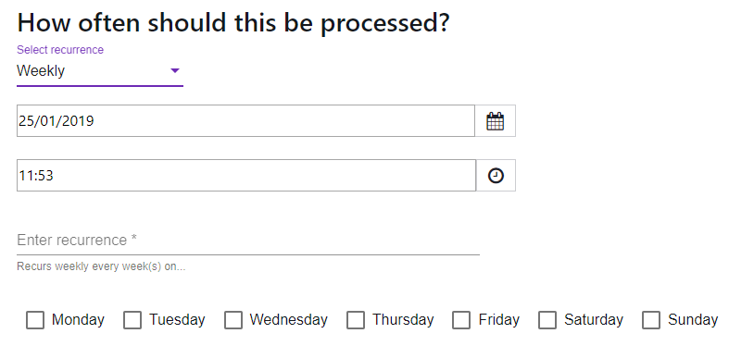This screenshot has height=346, width=729.
Task: Check the Thursday checkbox box
Action: [356, 320]
